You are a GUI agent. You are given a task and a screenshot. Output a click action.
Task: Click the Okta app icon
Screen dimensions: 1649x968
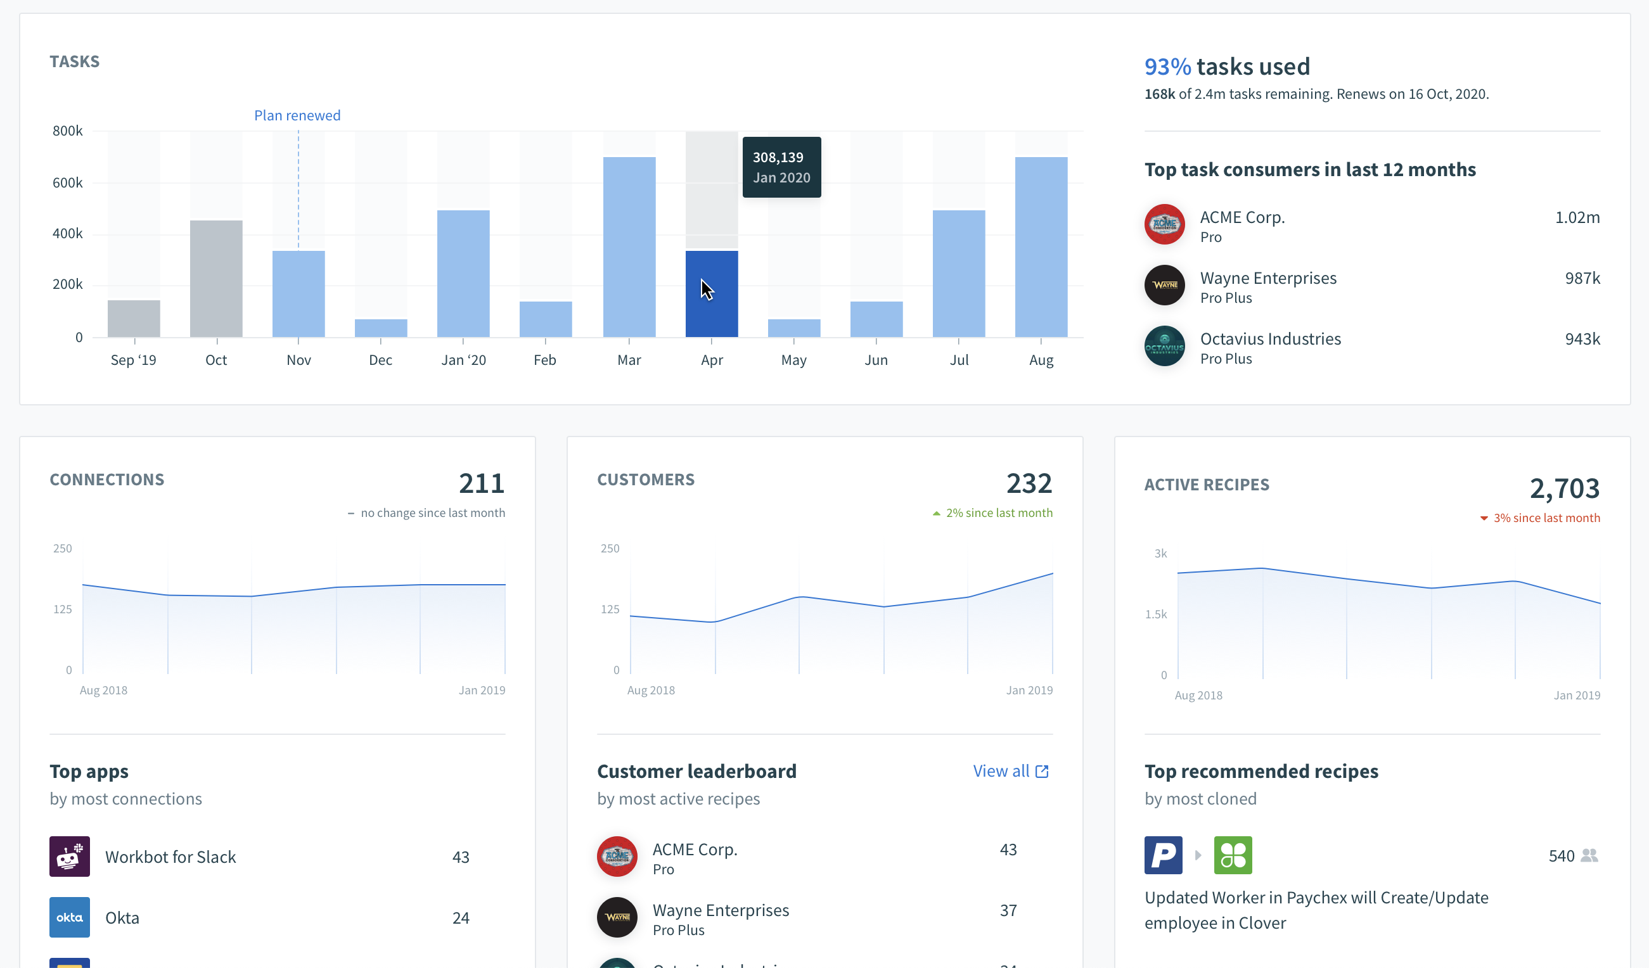pyautogui.click(x=69, y=917)
